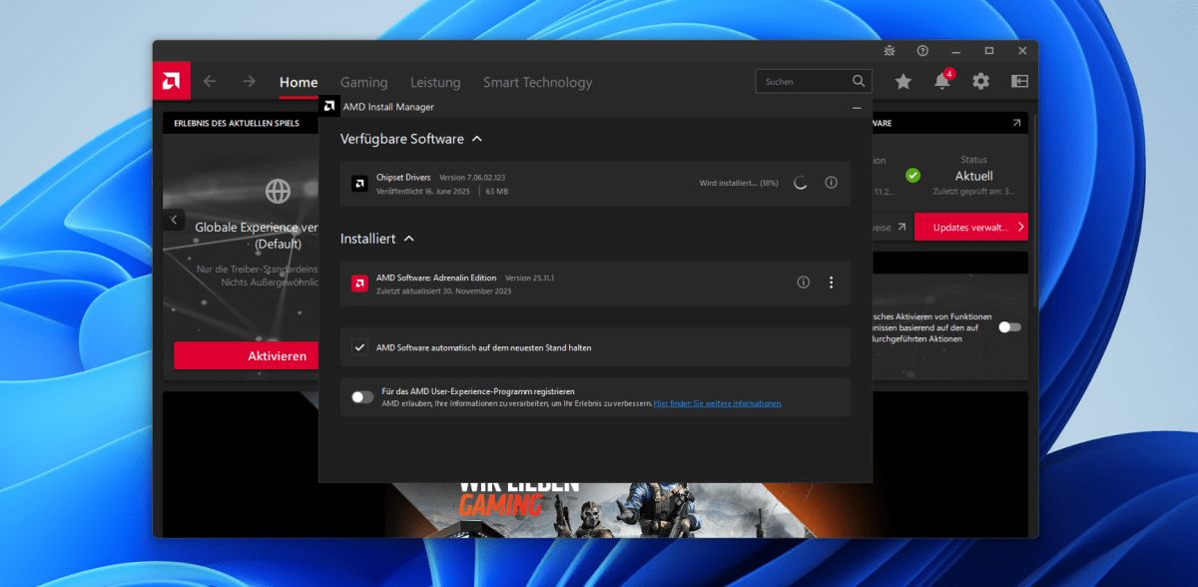1198x587 pixels.
Task: Open info icon for AMD Software Adrenalin Edition
Action: pyautogui.click(x=804, y=283)
